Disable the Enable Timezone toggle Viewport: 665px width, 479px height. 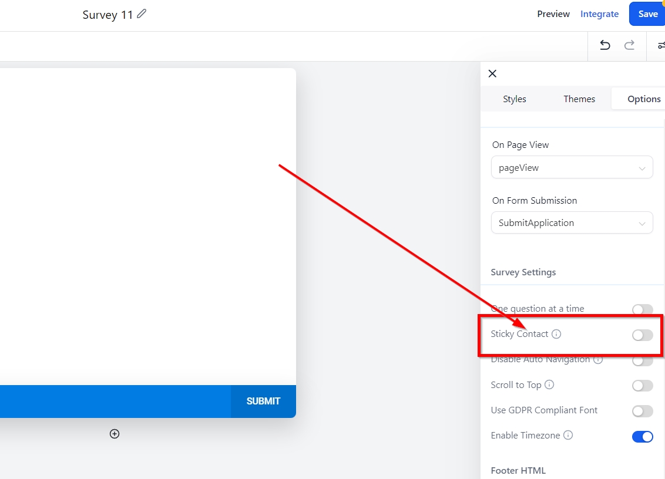[642, 437]
